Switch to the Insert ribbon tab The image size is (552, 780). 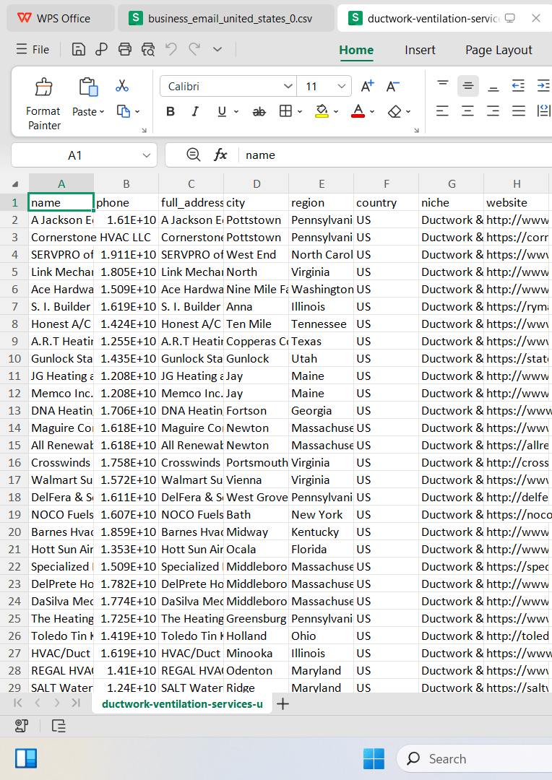click(420, 50)
